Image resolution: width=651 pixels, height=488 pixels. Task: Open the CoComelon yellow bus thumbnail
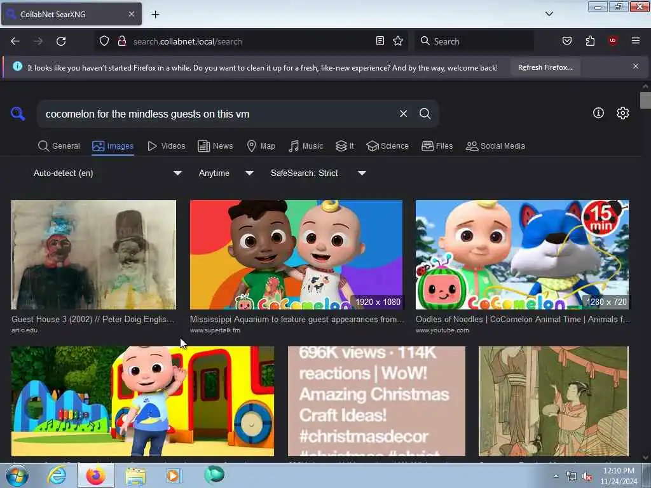click(143, 402)
